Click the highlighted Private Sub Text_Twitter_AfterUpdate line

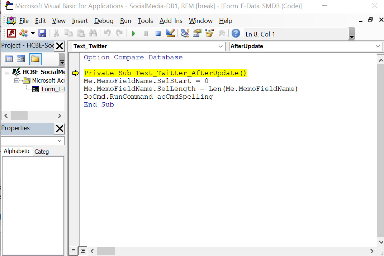(165, 73)
